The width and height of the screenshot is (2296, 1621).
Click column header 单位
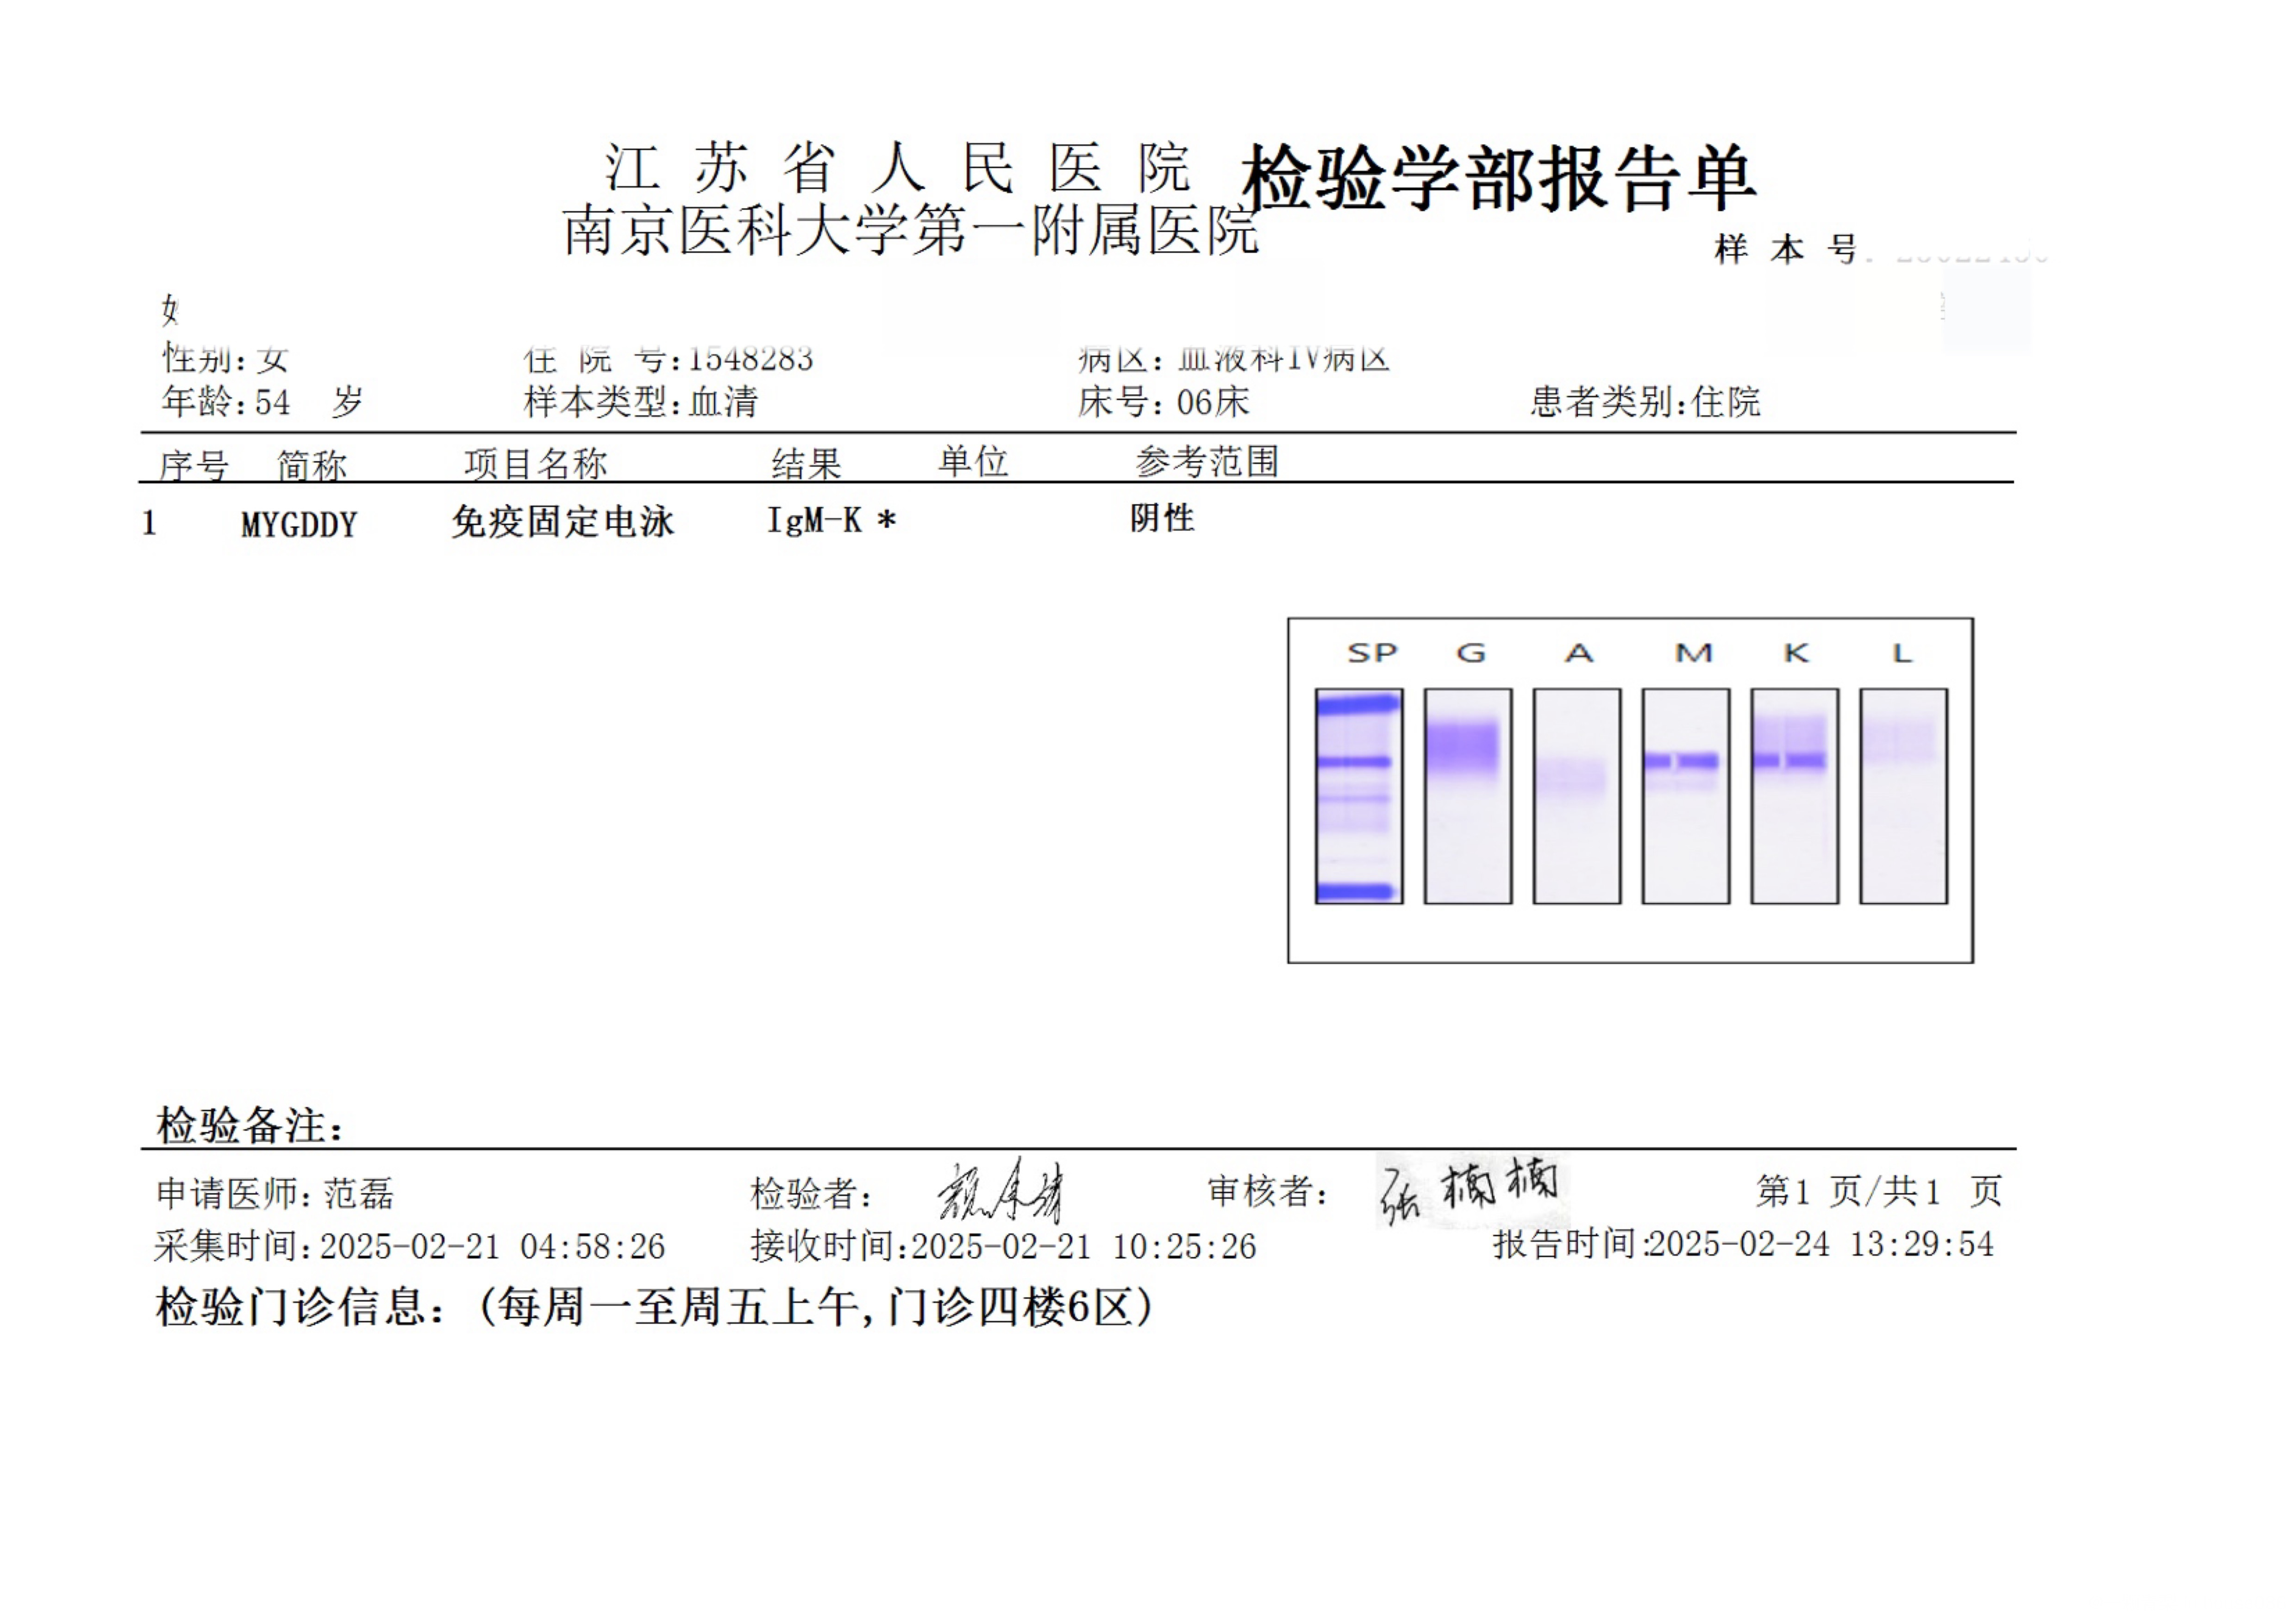(x=973, y=461)
